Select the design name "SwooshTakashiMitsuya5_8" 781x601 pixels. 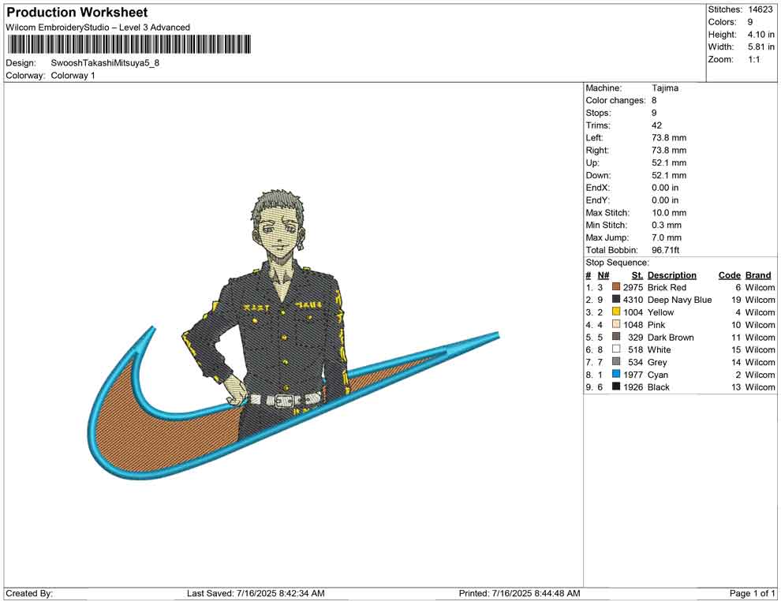(105, 63)
